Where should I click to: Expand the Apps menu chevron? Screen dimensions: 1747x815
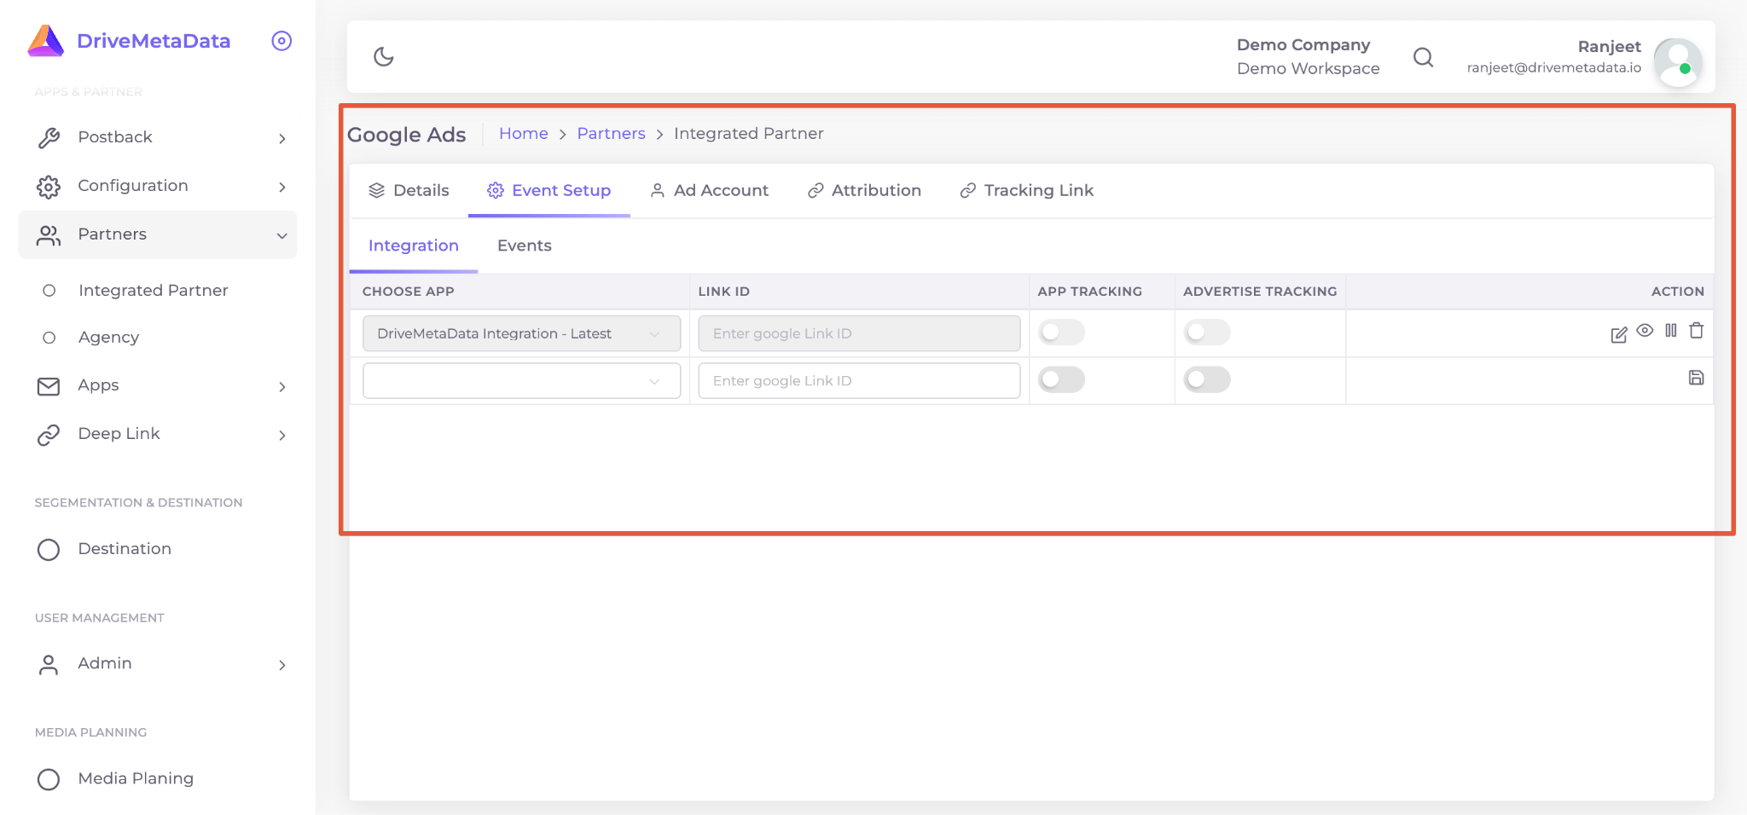pyautogui.click(x=282, y=387)
